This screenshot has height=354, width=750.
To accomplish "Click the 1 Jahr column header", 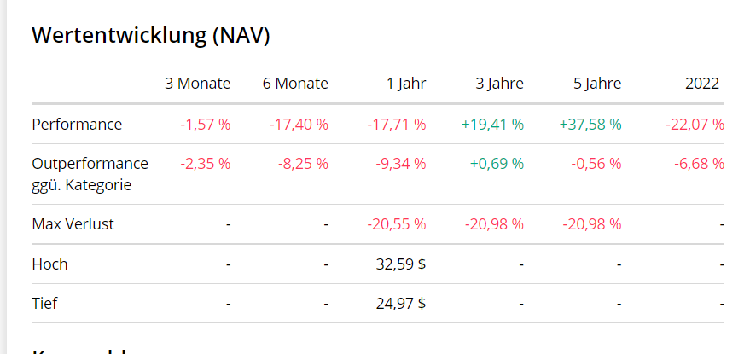I will coord(406,84).
